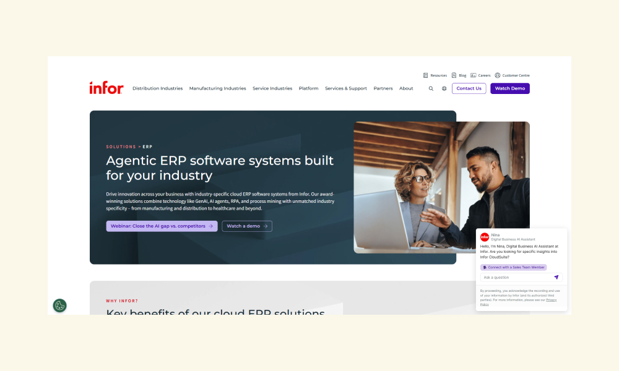
Task: Click the Contact Us button
Action: coord(469,88)
